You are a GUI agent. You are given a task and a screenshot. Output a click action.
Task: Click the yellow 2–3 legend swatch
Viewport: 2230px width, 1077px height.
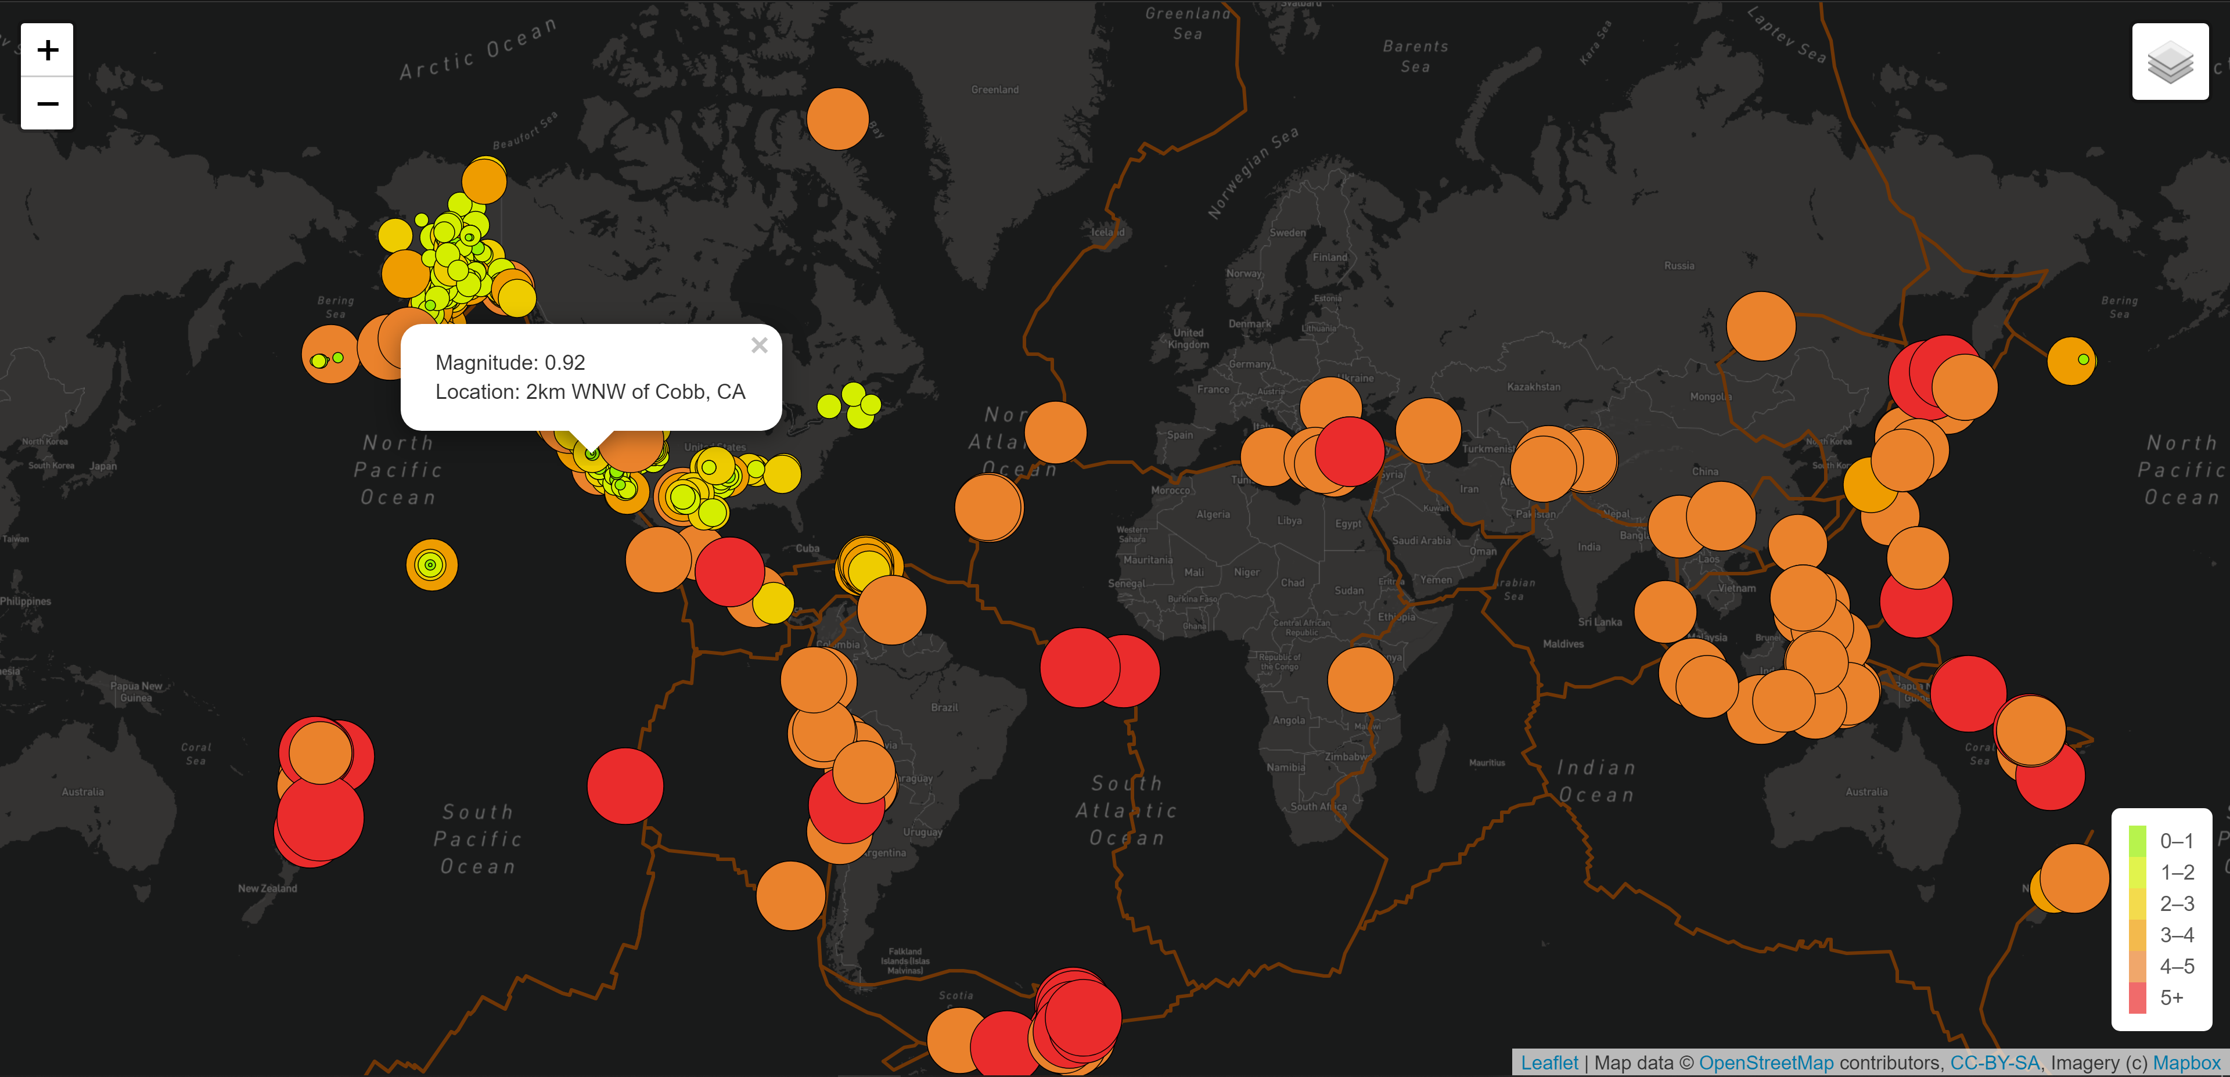pos(2137,904)
